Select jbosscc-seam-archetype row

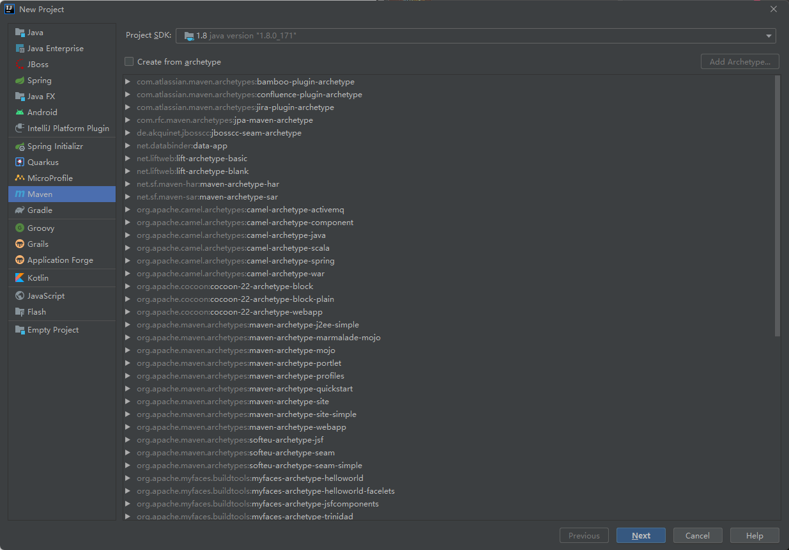click(x=448, y=133)
